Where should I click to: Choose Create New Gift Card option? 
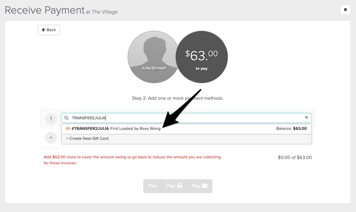(x=87, y=138)
